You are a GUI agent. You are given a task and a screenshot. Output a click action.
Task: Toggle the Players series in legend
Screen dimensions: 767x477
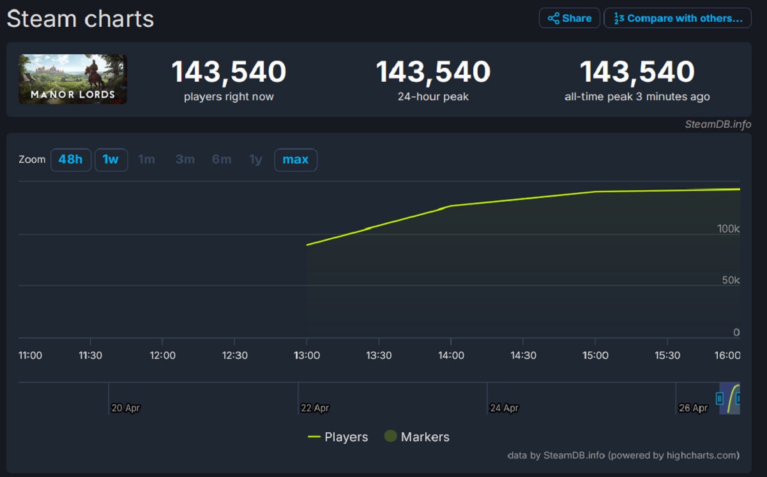[x=338, y=437]
